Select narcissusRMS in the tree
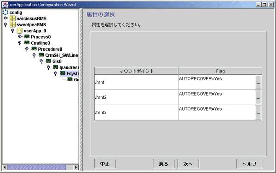 coord(31,18)
